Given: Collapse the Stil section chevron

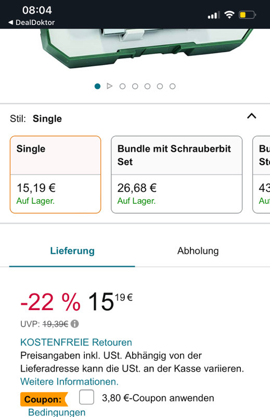Looking at the screenshot, I should click(x=252, y=116).
